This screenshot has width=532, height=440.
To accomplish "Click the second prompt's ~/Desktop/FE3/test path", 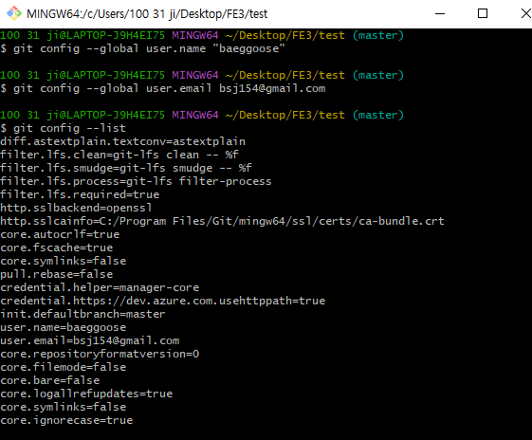I will 285,75.
